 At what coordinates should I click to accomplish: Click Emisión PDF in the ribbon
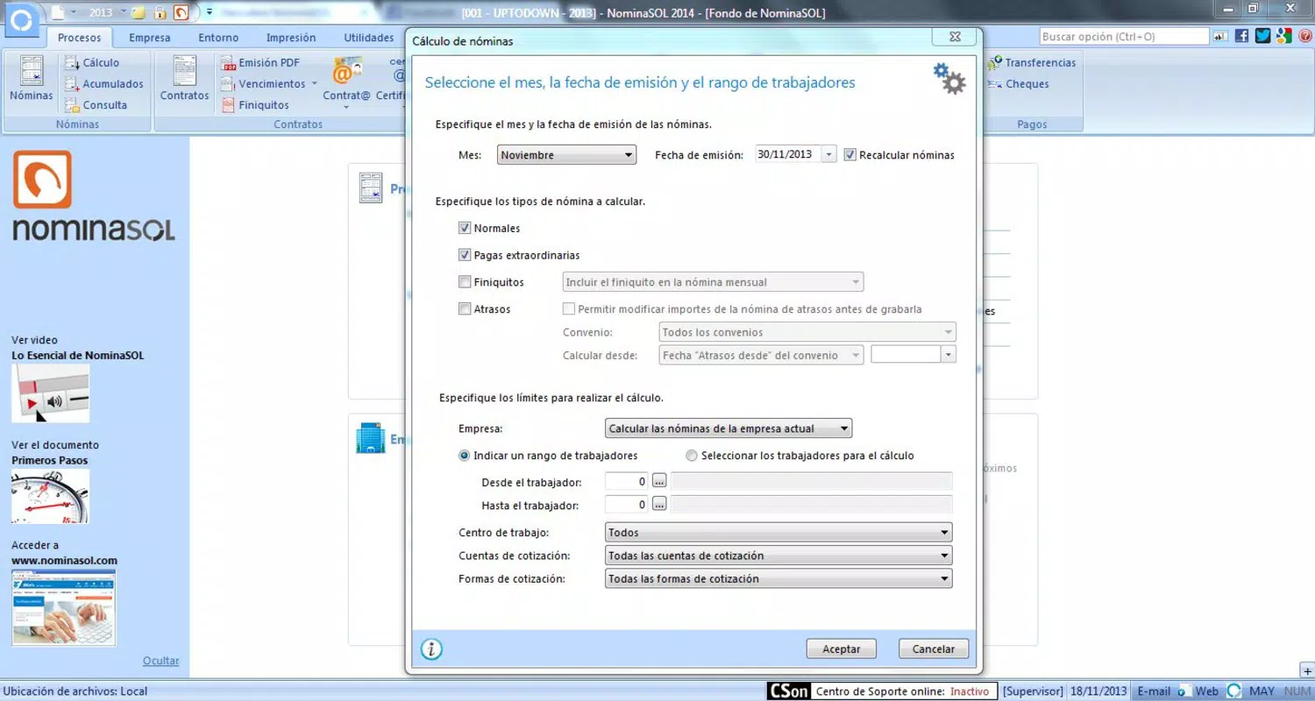pyautogui.click(x=259, y=63)
